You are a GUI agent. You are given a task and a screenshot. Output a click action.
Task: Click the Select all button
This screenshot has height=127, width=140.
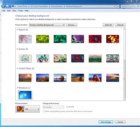click(x=108, y=25)
